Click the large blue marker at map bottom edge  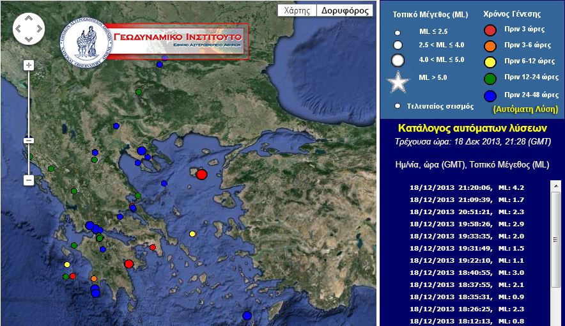point(247,316)
